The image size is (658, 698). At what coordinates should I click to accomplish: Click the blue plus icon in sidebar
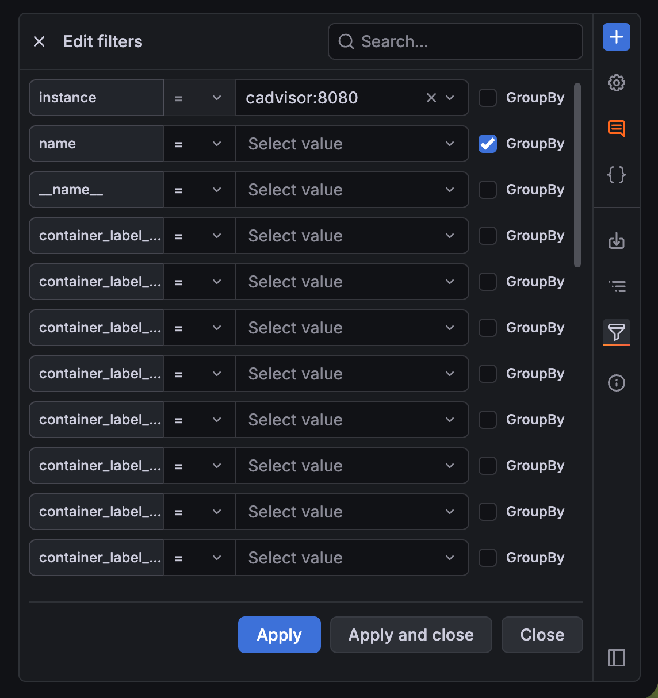click(616, 37)
